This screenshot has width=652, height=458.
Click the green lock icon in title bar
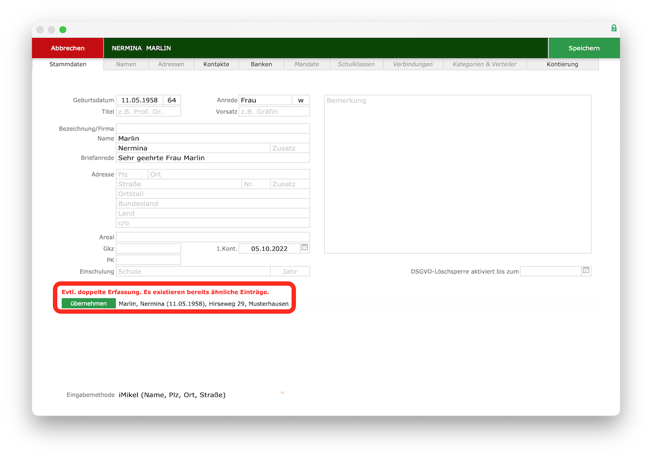coord(613,29)
